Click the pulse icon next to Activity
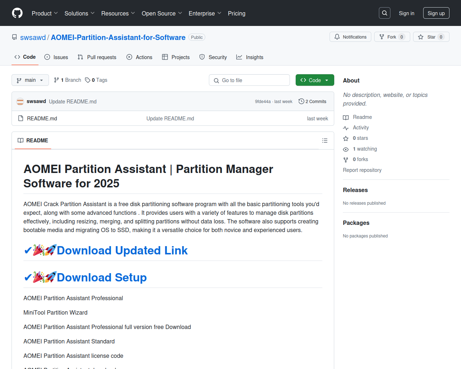Screen dimensions: 461x369 click(x=346, y=128)
